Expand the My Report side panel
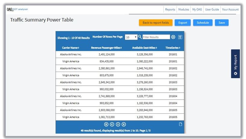246x139 pixels. tap(235, 64)
